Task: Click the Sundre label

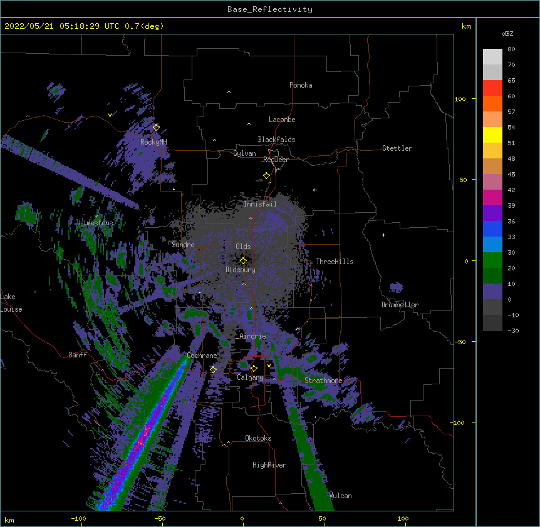Action: 183,245
